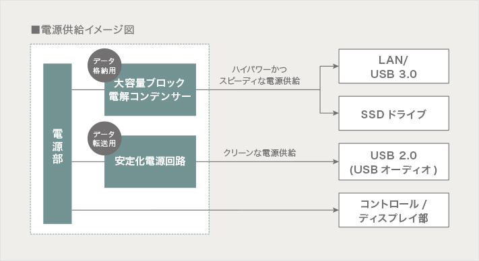Click the line joining 電源部 to 安定化電源回路
Viewport: 479px width, 261px height.
point(88,161)
